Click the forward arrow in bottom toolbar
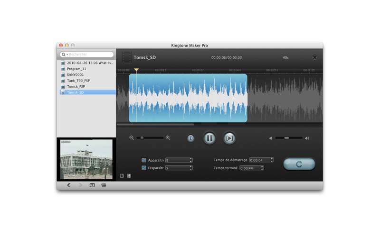The width and height of the screenshot is (380, 237). click(x=80, y=185)
